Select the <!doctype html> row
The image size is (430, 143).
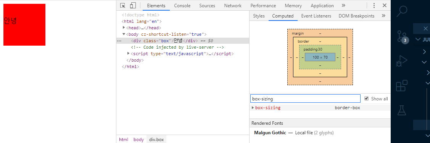pos(140,15)
